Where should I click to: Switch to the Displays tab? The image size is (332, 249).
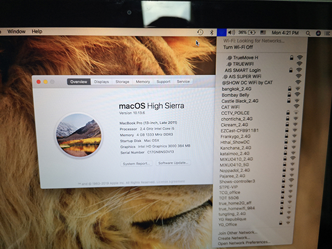pos(102,82)
